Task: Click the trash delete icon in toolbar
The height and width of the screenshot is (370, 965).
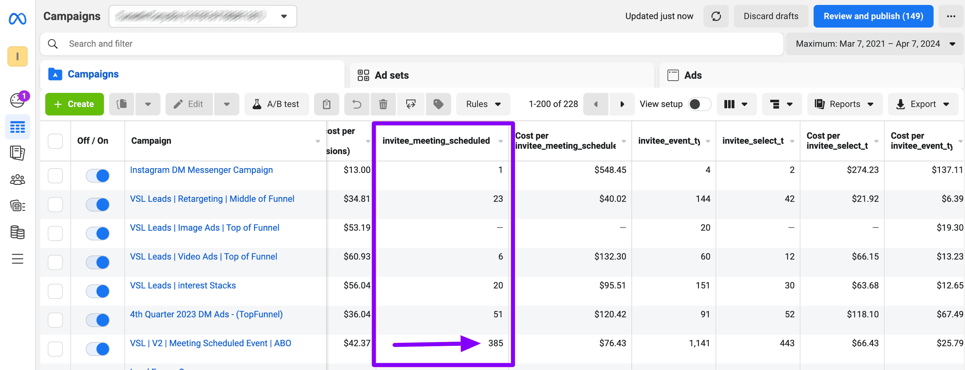Action: click(x=382, y=104)
